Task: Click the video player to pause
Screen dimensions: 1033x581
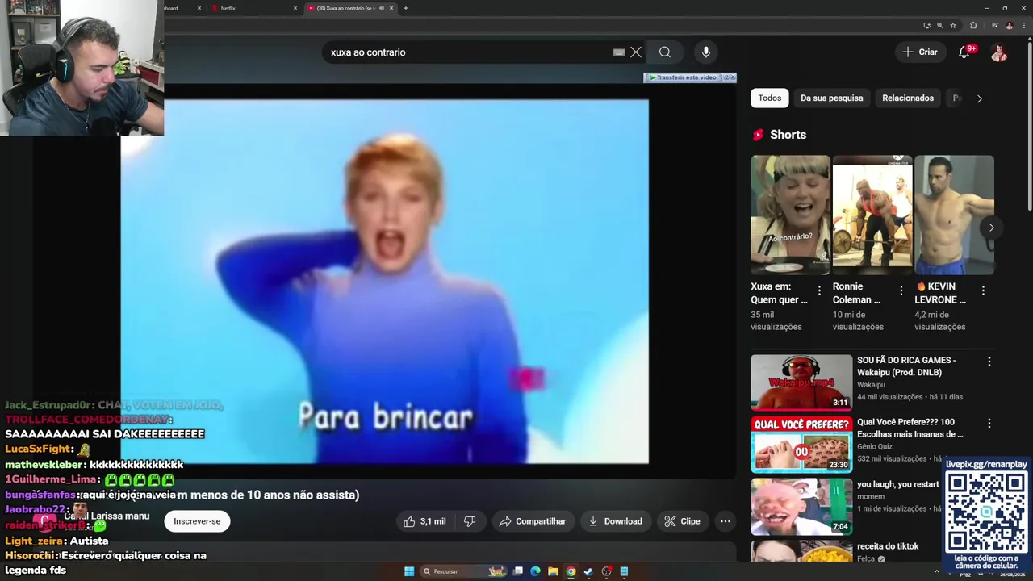Action: (x=384, y=282)
